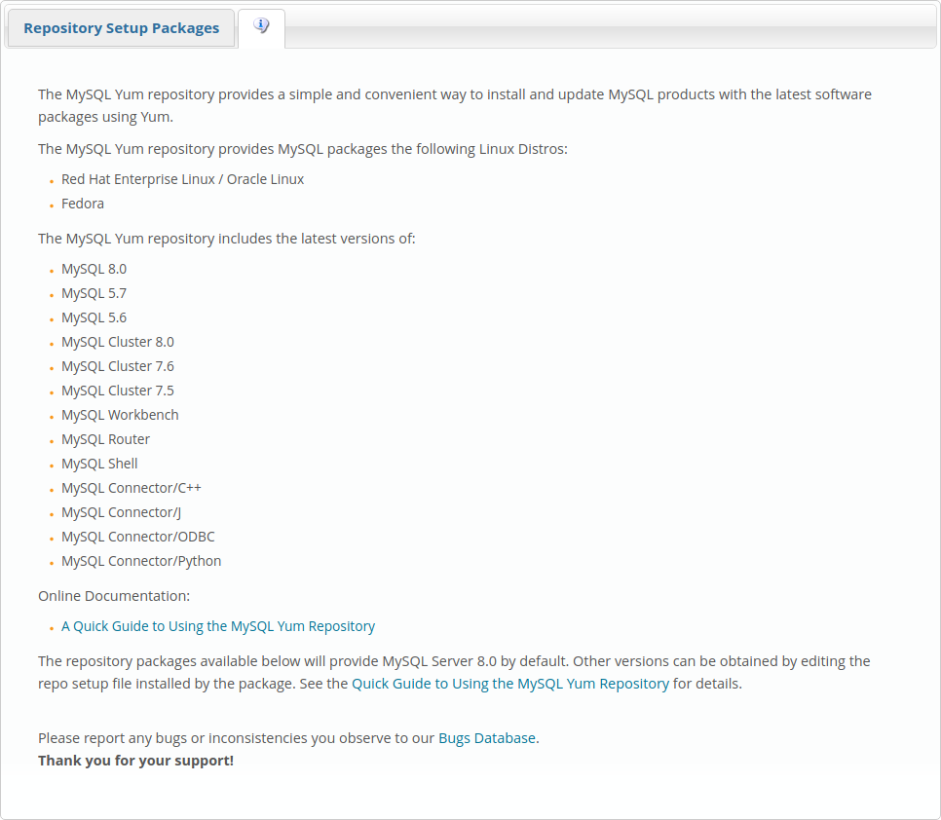Visit the Bugs Database link

click(x=487, y=738)
